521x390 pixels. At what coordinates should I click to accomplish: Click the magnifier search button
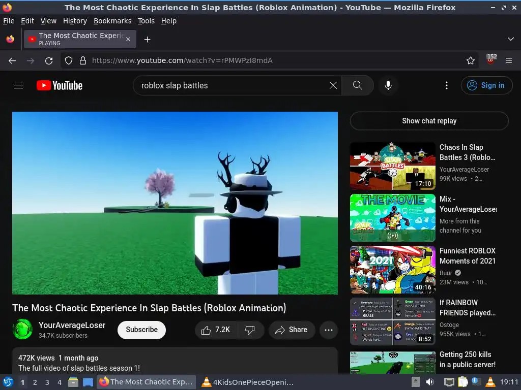tap(358, 85)
